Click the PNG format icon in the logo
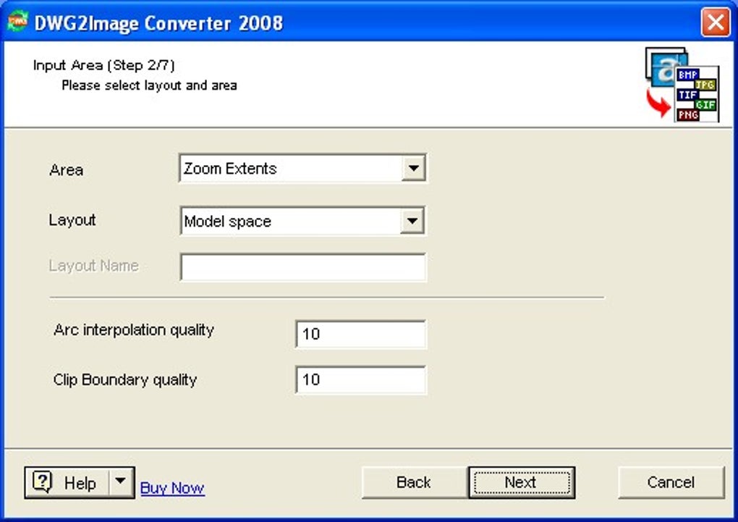Viewport: 738px width, 522px height. point(687,114)
